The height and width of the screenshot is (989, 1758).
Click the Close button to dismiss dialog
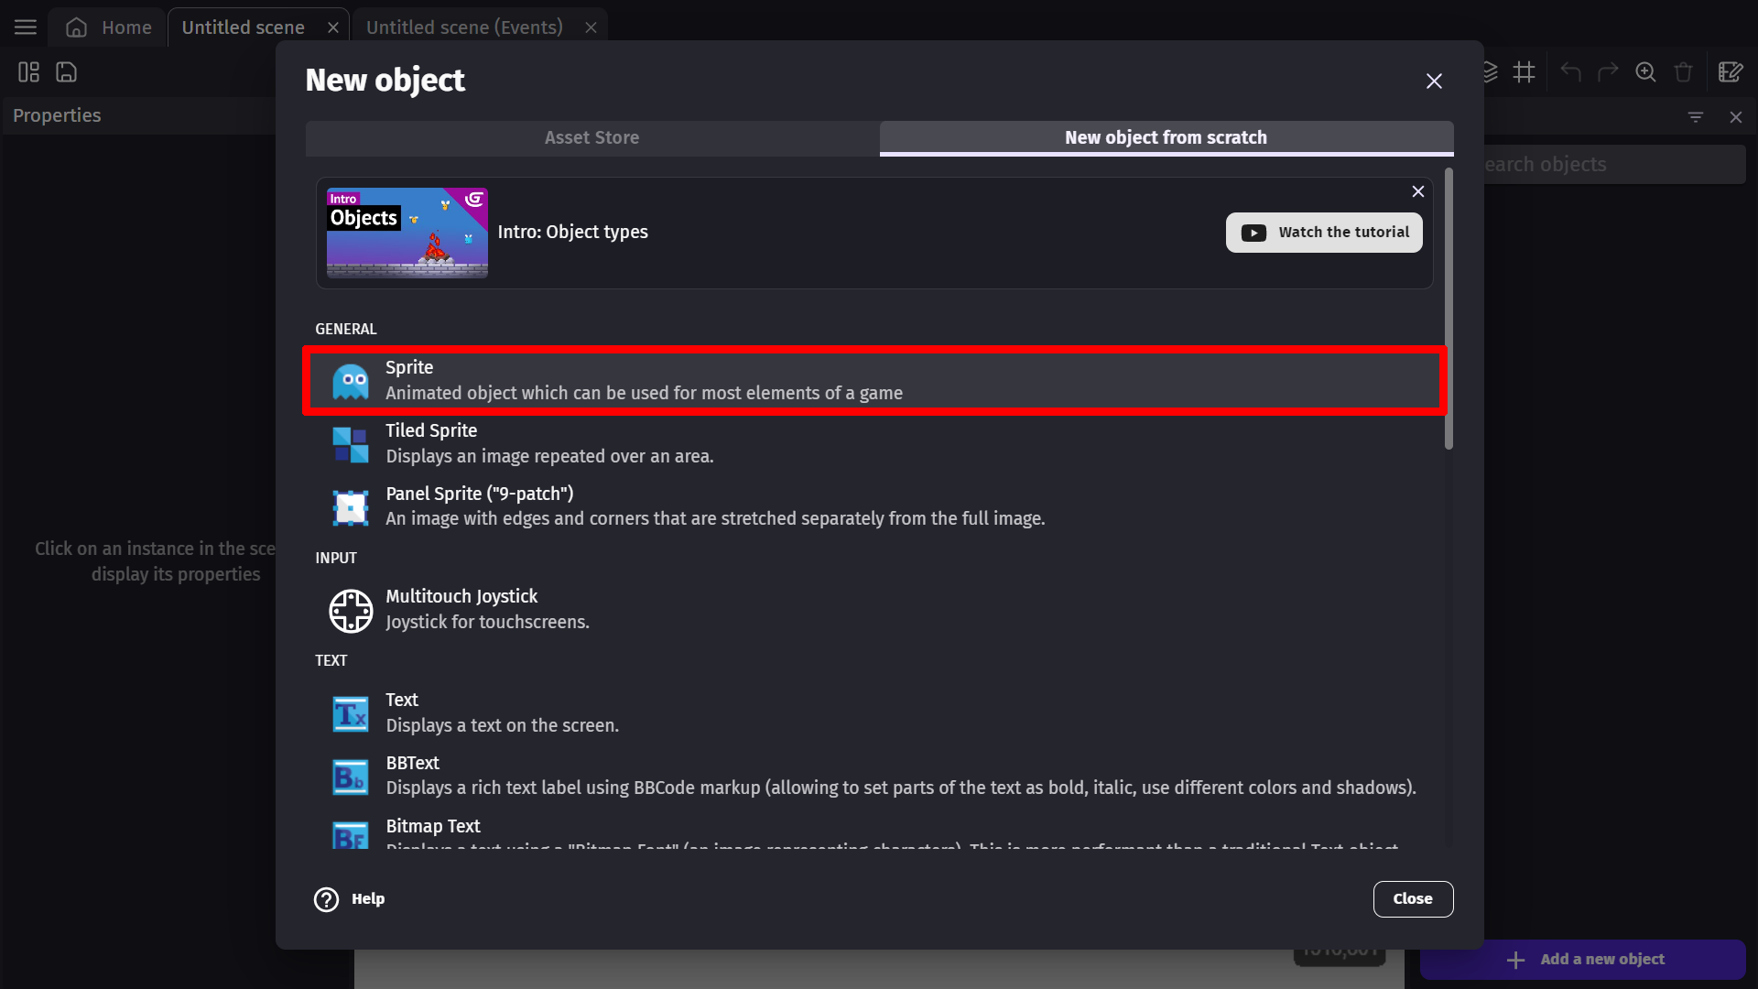[x=1413, y=898]
